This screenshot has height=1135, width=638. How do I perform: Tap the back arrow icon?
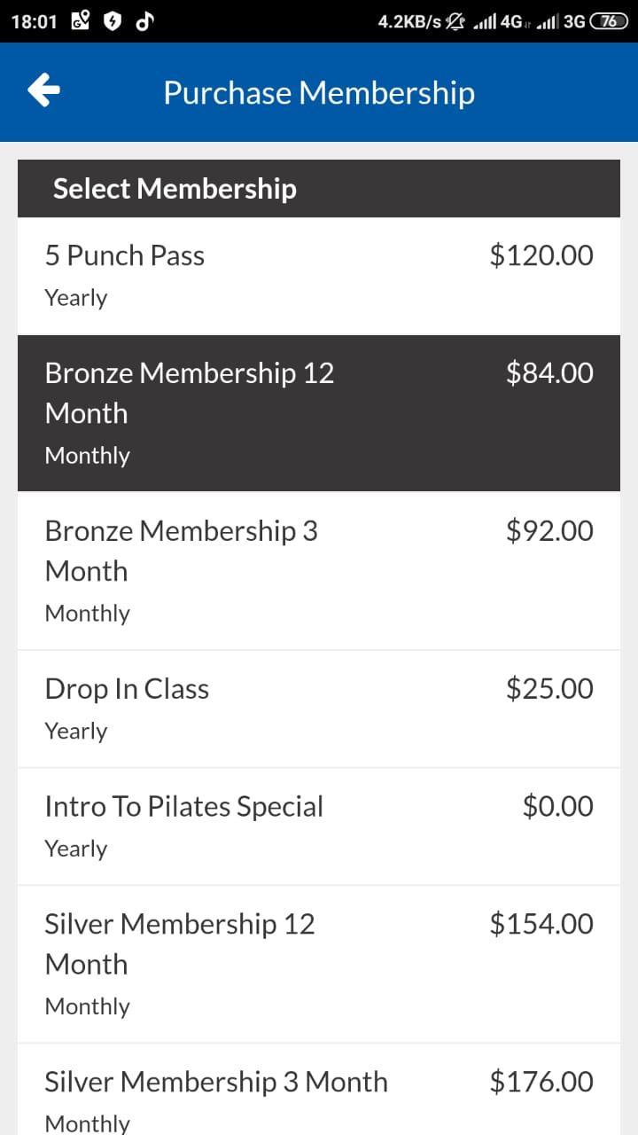[43, 90]
